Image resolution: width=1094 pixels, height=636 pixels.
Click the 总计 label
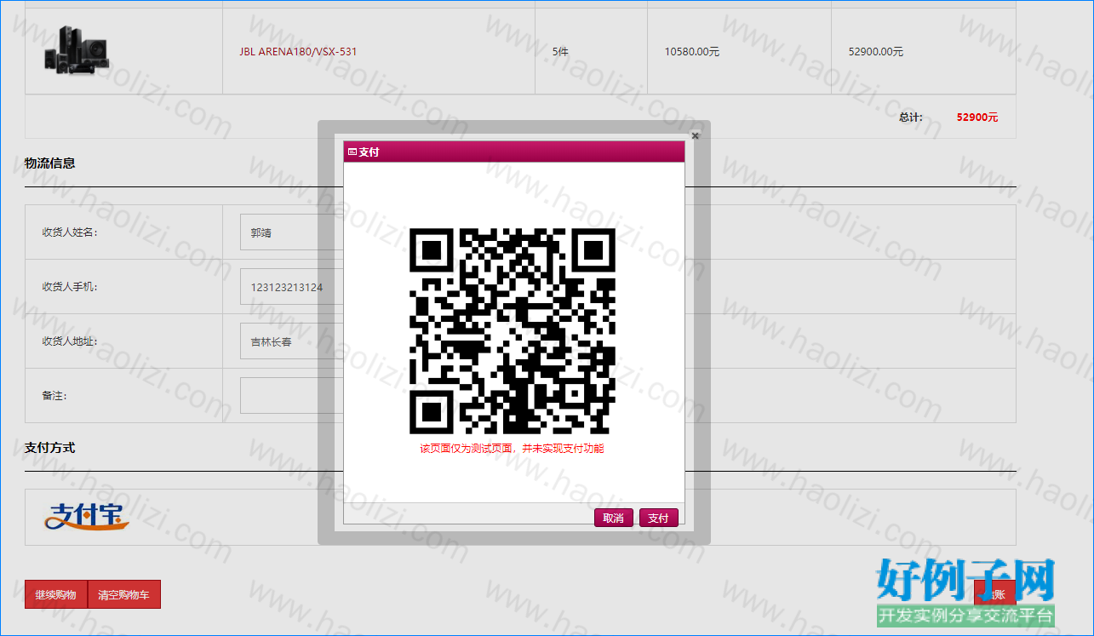pyautogui.click(x=911, y=117)
